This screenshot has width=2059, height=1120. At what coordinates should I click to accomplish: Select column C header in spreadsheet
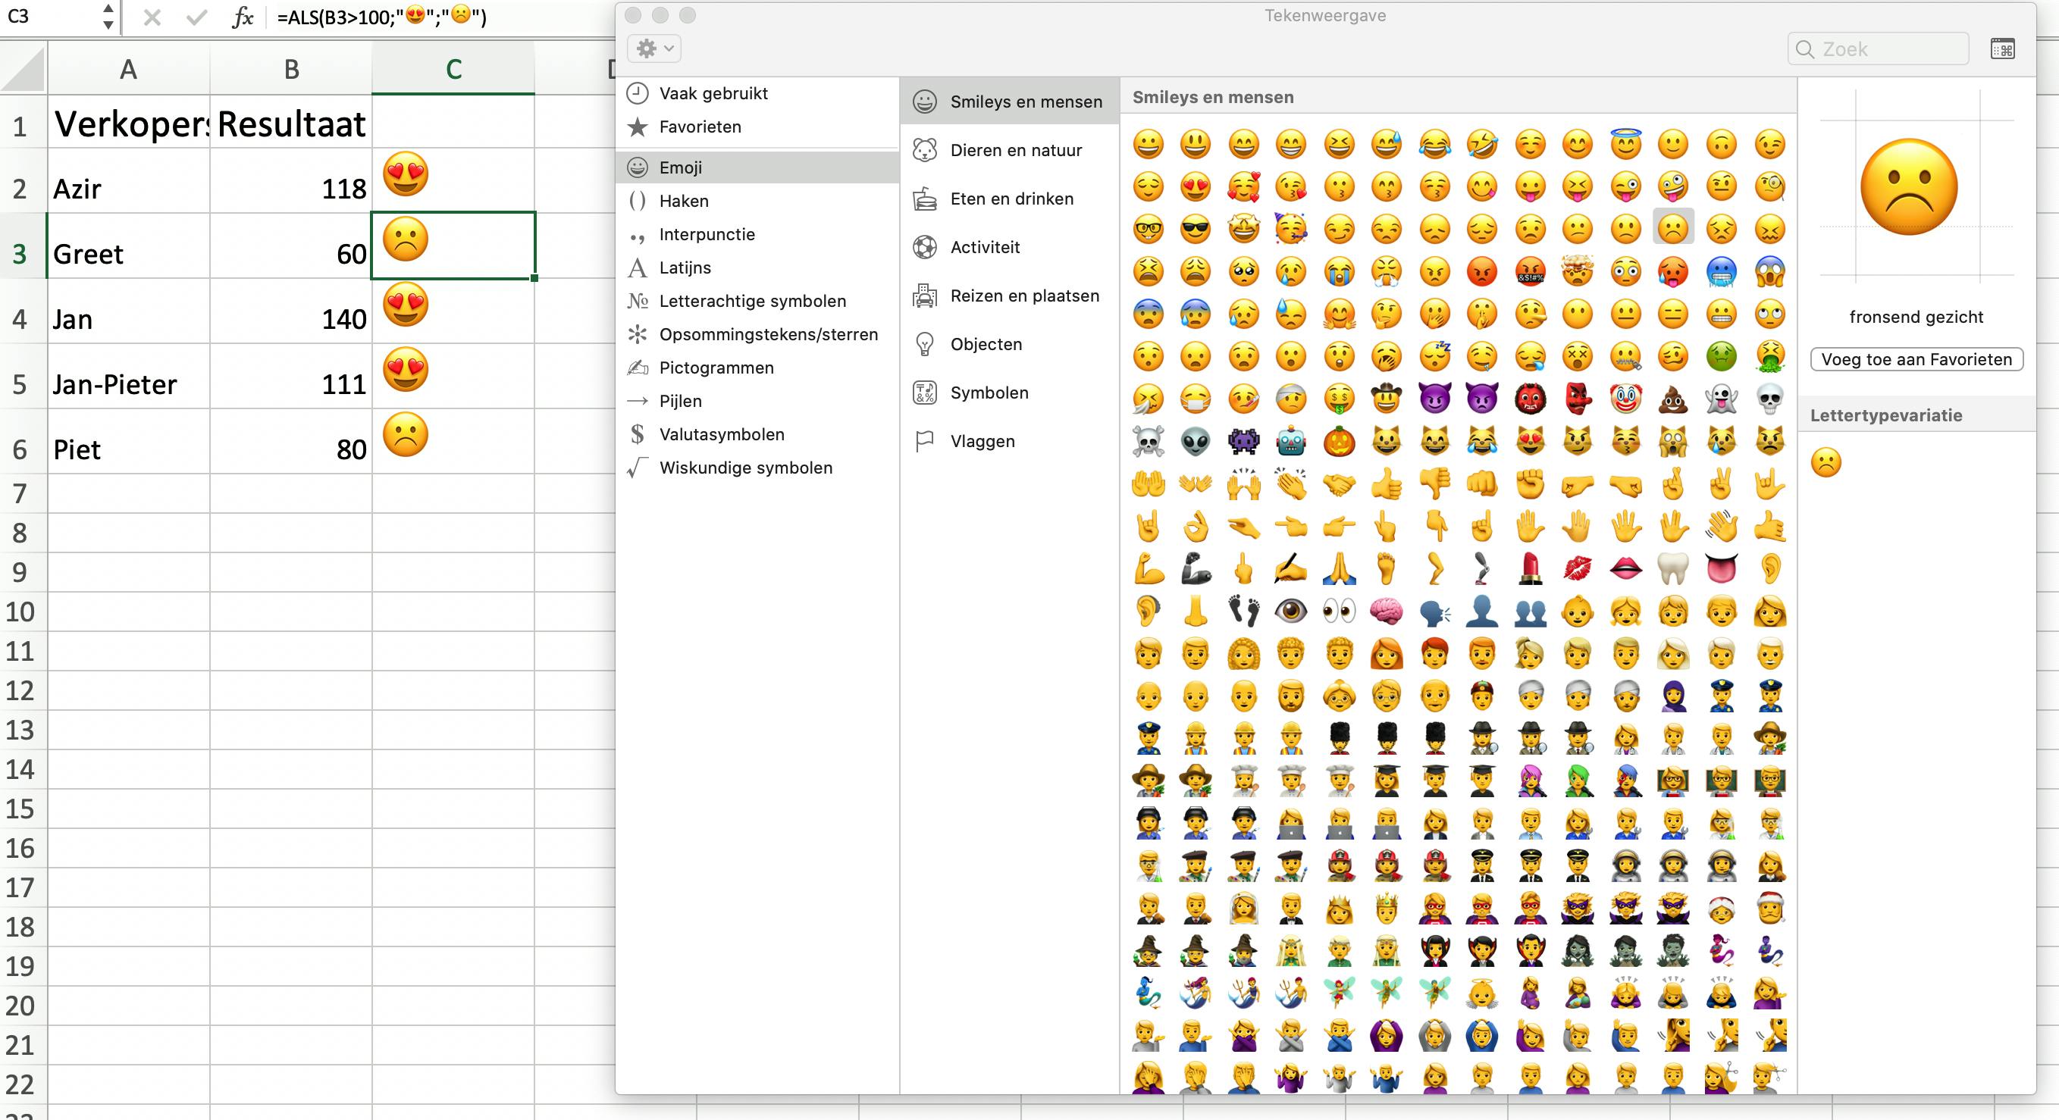[x=453, y=70]
